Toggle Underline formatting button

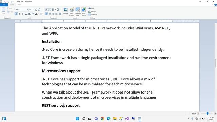point(23,14)
